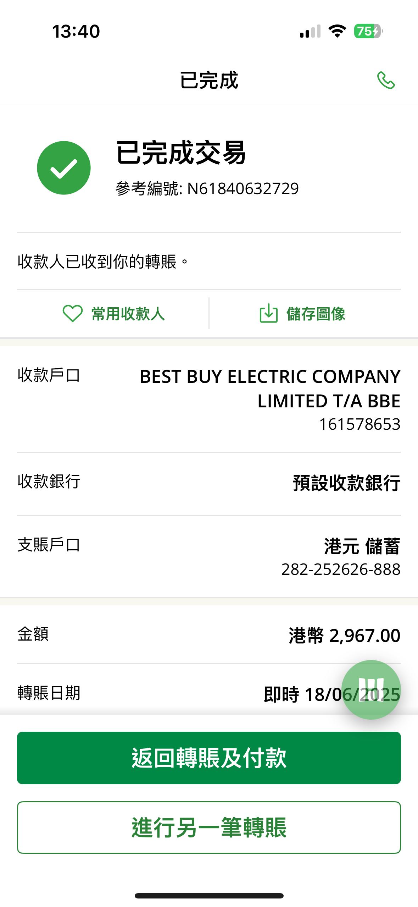The image size is (418, 907).
Task: Tap the home indicator bar
Action: tap(209, 896)
